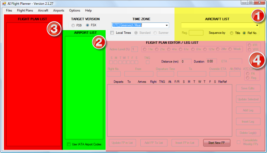The height and width of the screenshot is (153, 267).
Task: Click inside the Airport List box
Action: (x=84, y=88)
